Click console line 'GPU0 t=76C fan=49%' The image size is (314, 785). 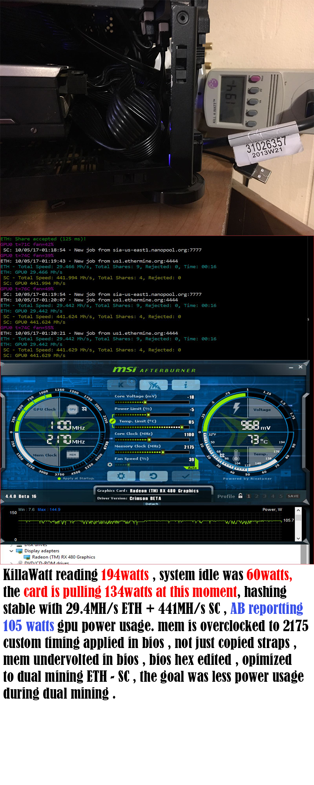click(27, 288)
